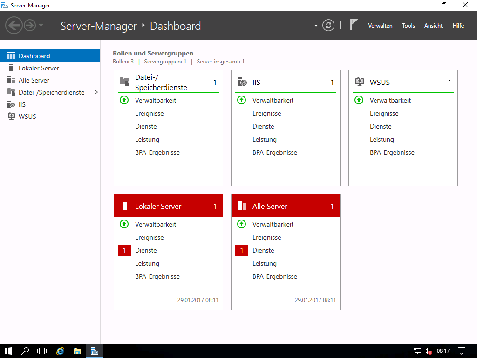This screenshot has width=477, height=358.
Task: Open the IIS tile title
Action: 256,82
